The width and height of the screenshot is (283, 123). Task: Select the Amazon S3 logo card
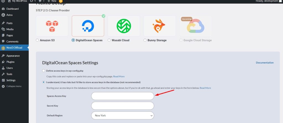pyautogui.click(x=52, y=26)
